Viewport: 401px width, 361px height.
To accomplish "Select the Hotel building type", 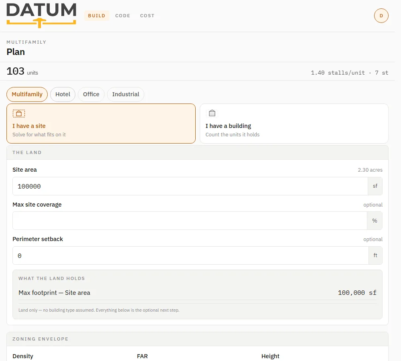I will click(x=63, y=94).
